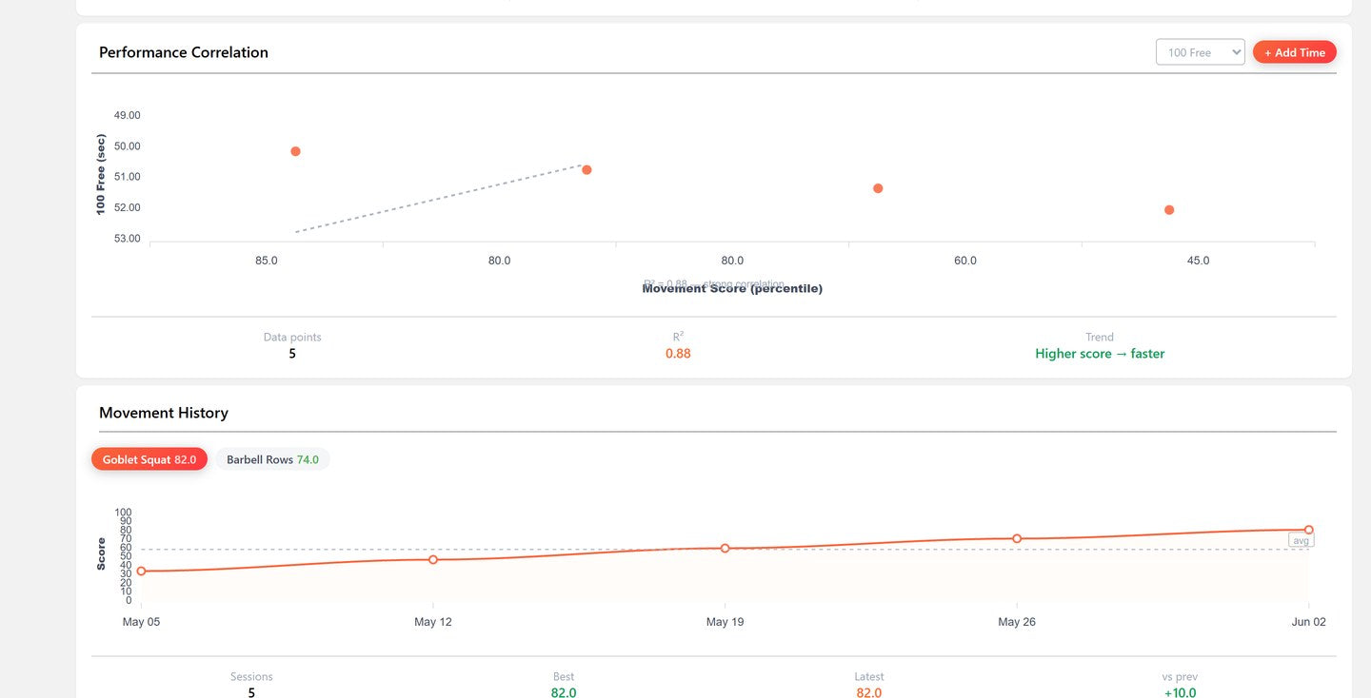Click the 49.00 y-axis label
The width and height of the screenshot is (1371, 698).
tap(127, 115)
